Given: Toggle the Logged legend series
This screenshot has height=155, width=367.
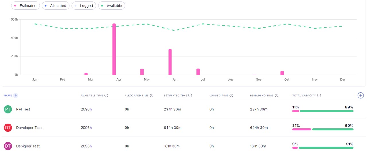Looking at the screenshot, I should [84, 6].
